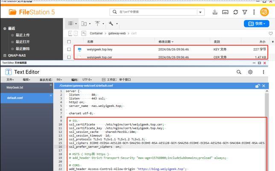This screenshot has width=275, height=171.
Task: Click the cert breadcrumb
Action: click(x=134, y=33)
